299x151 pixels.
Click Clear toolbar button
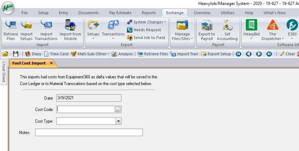click(287, 54)
